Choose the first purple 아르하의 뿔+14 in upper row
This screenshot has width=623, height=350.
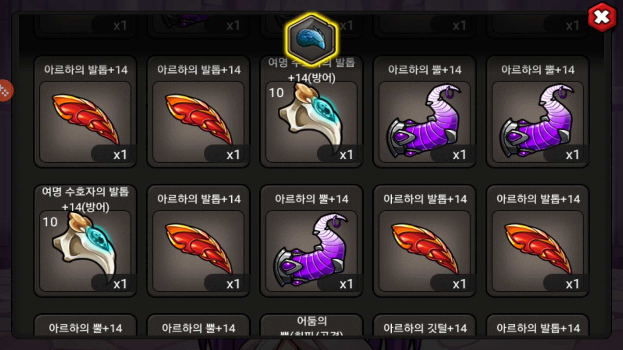[424, 112]
